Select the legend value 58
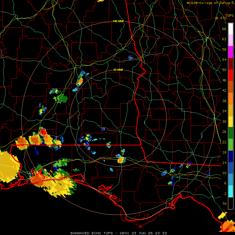 224,49
